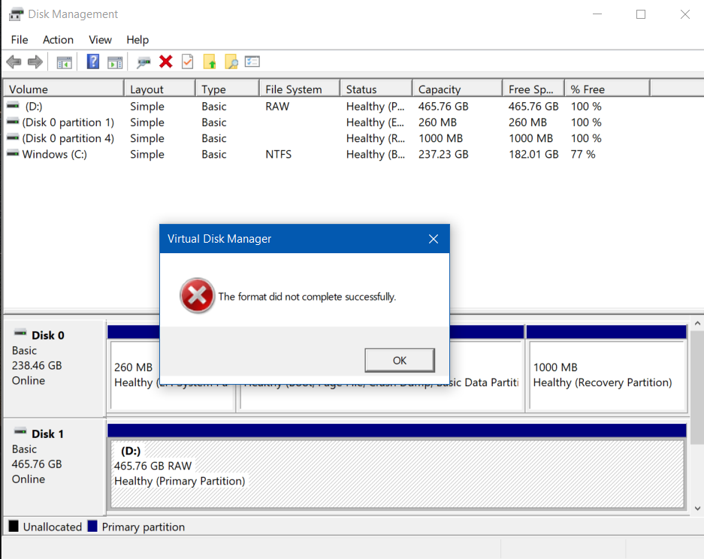Click the Back arrow in the toolbar

14,62
